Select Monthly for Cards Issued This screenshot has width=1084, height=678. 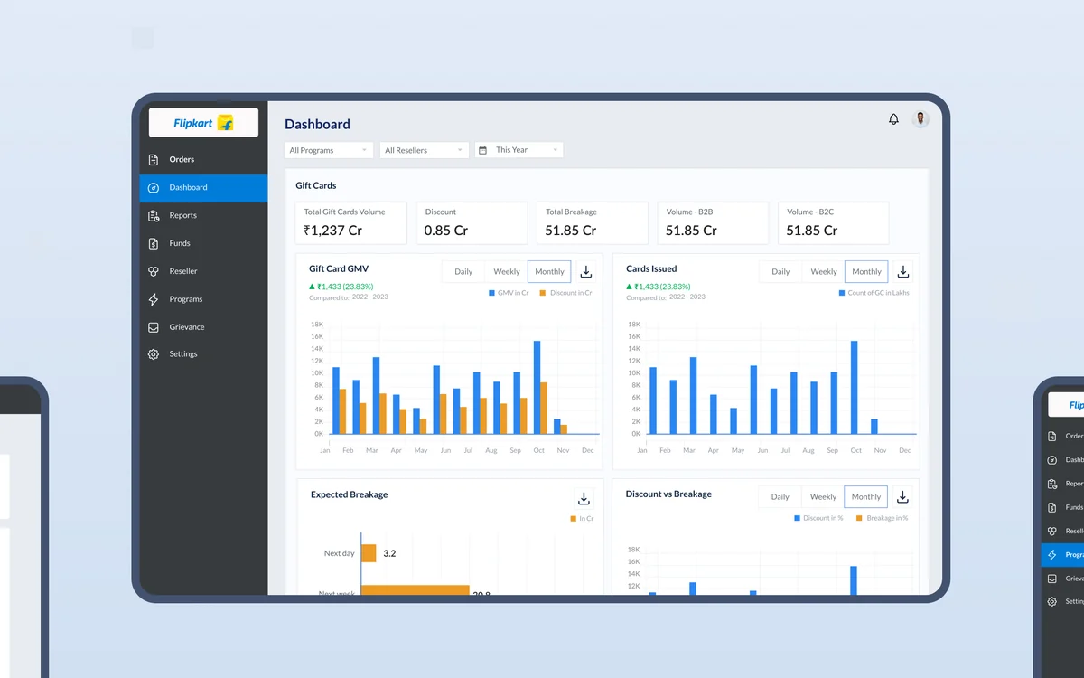coord(866,272)
